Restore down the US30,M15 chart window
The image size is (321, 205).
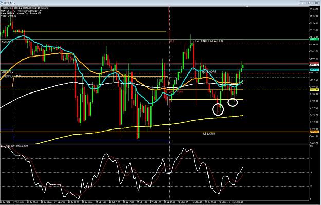309,3
